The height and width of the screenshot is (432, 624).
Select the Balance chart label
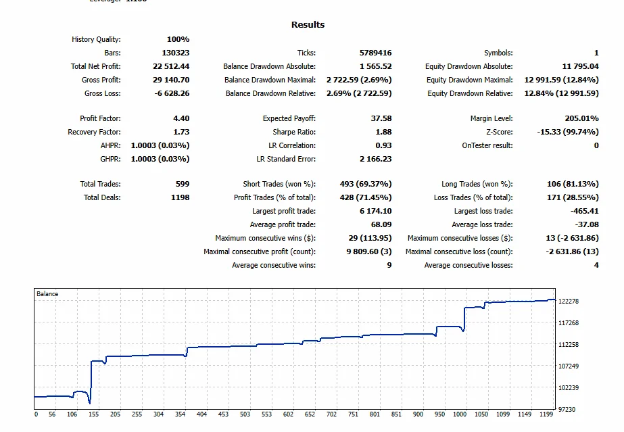47,294
